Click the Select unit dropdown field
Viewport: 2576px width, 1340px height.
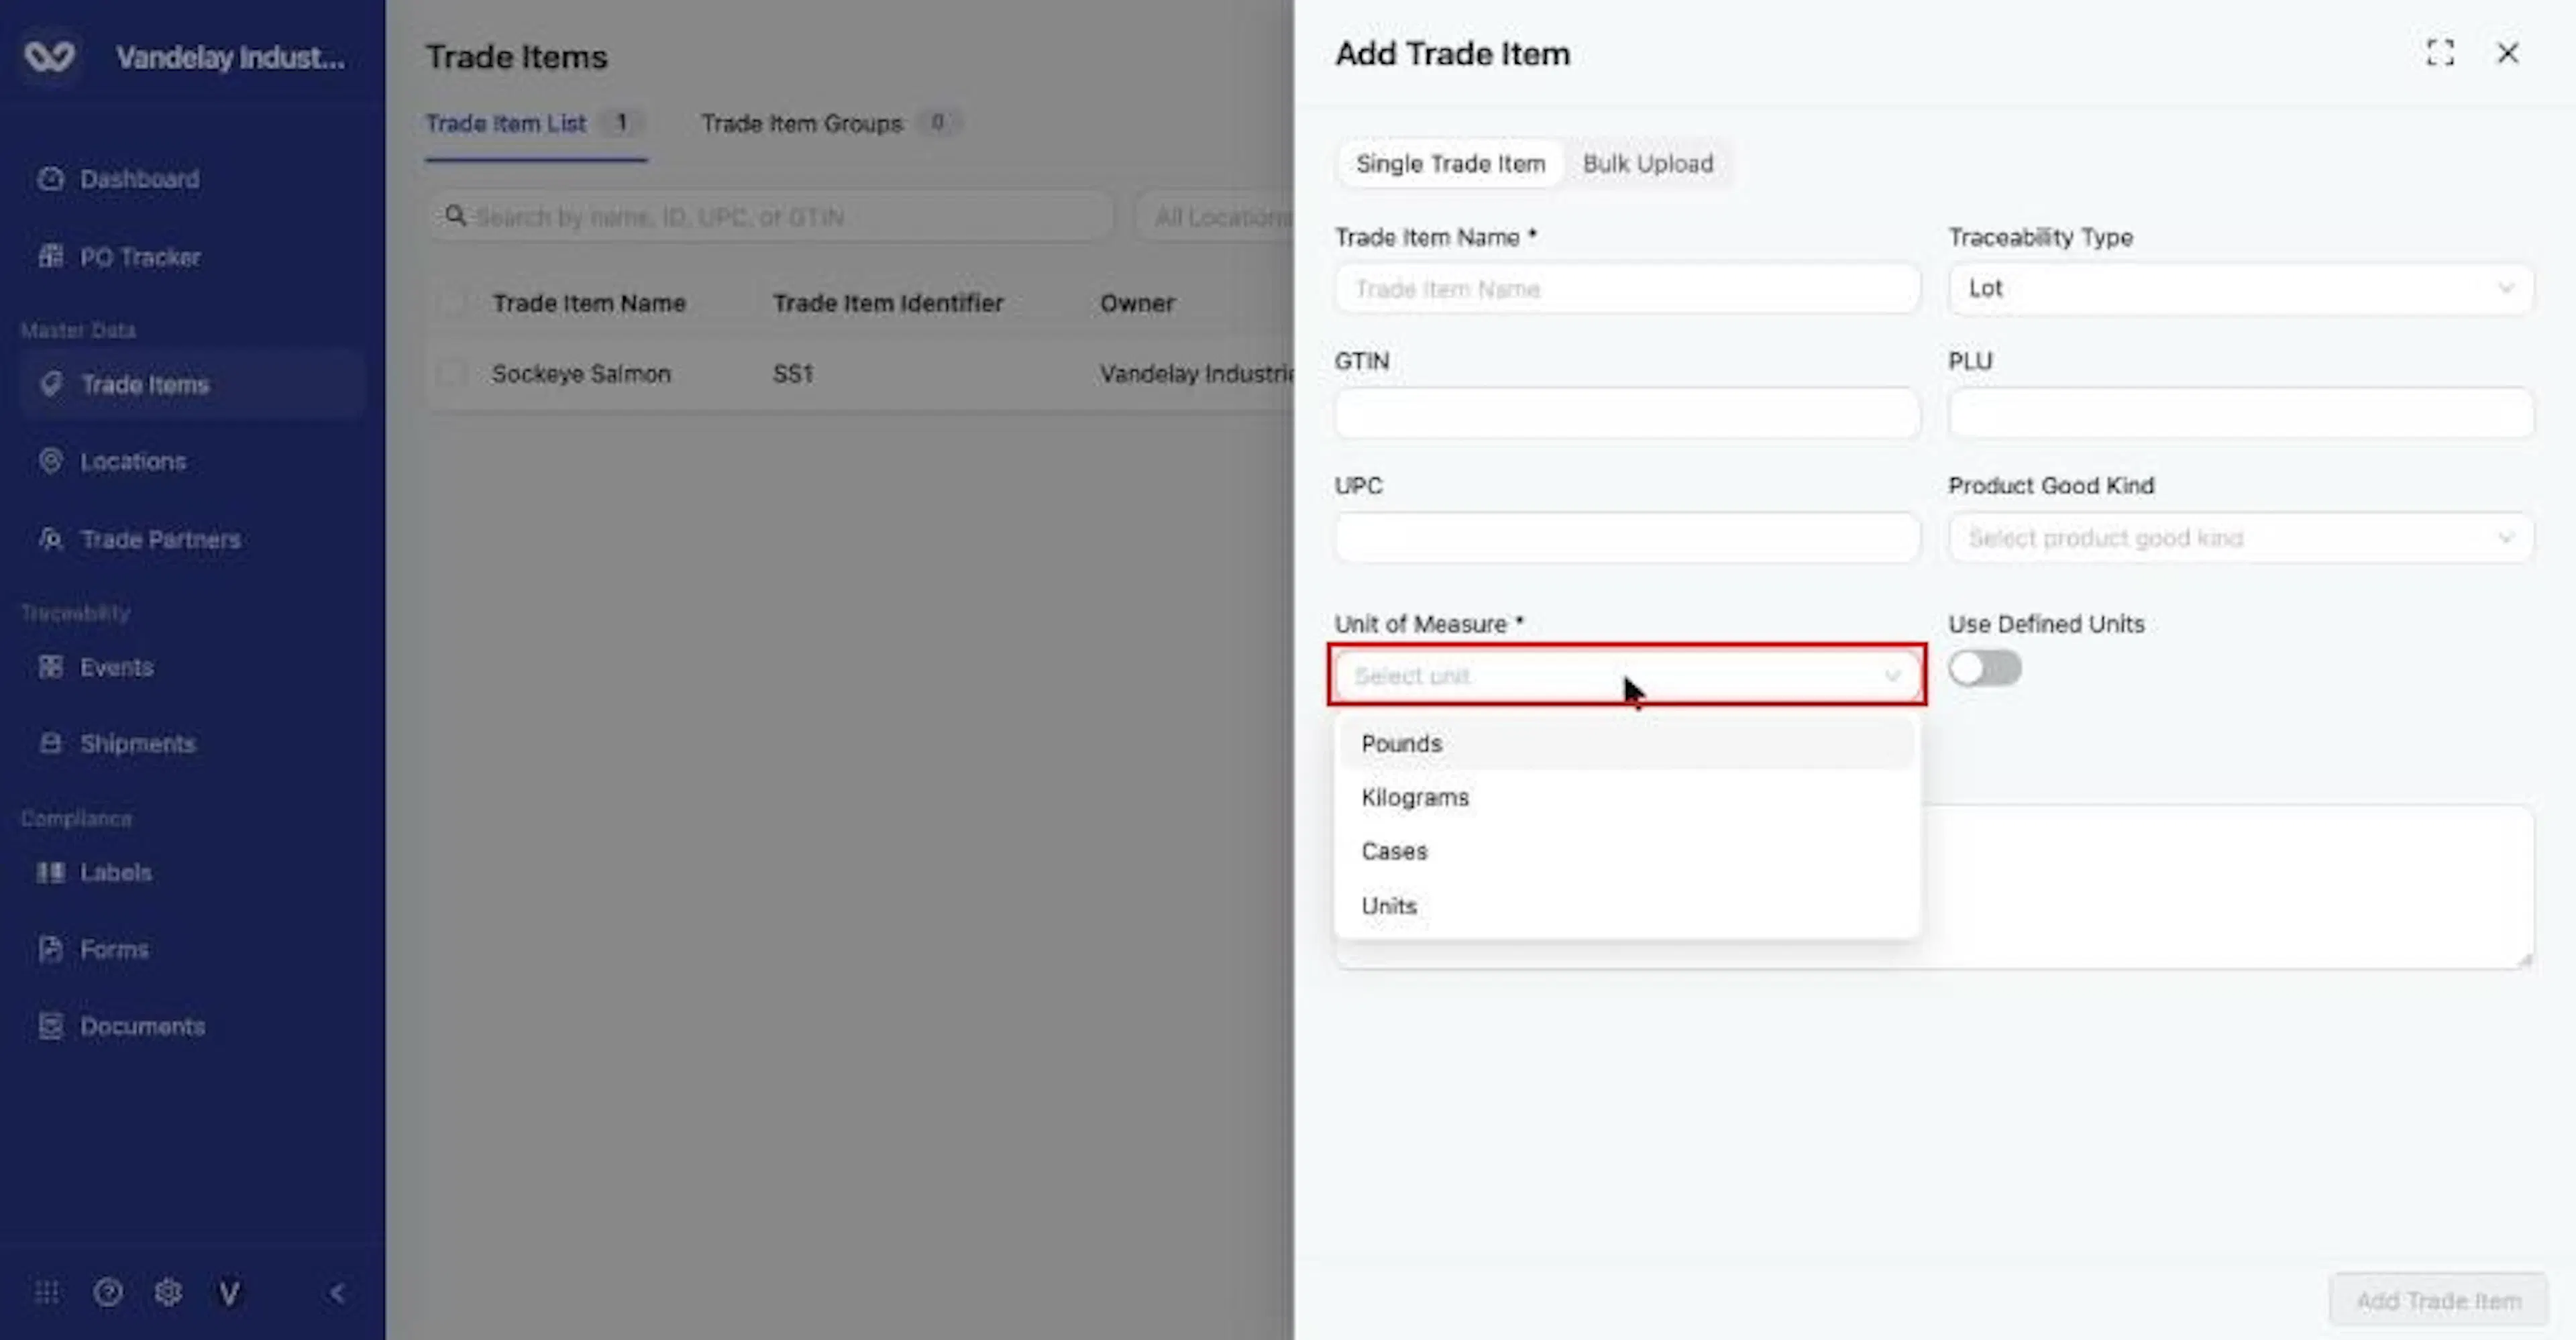(1627, 676)
